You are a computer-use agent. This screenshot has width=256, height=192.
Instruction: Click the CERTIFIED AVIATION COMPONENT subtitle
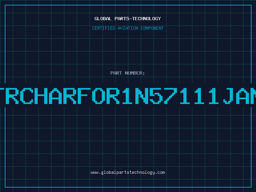(128, 28)
